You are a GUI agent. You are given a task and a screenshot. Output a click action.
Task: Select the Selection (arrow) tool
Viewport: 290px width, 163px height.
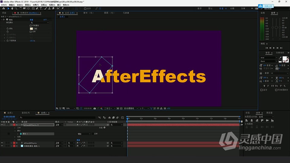tap(8, 8)
